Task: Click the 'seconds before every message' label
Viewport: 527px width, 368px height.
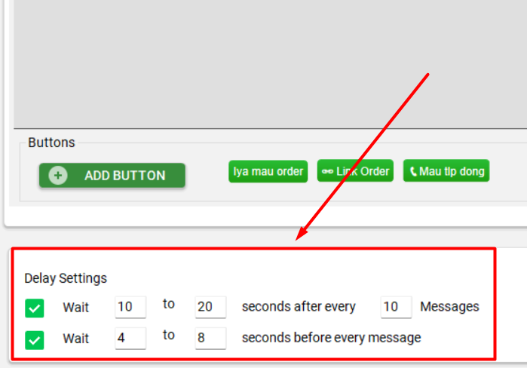Action: click(x=331, y=337)
